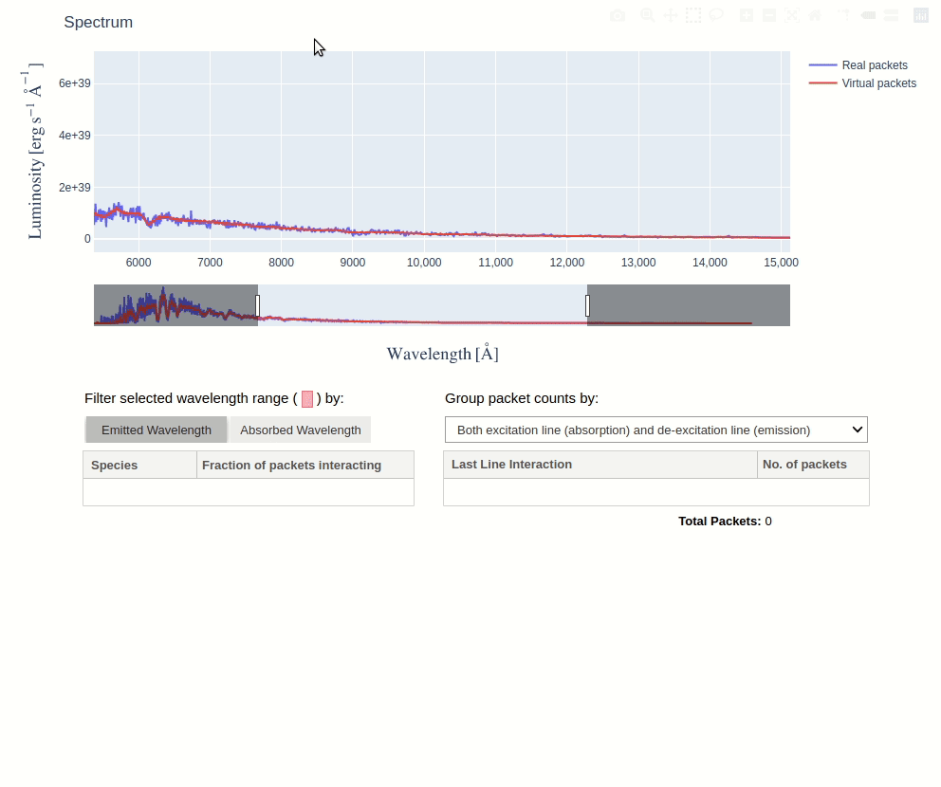Select Absorbed Wavelength filter button

point(300,430)
